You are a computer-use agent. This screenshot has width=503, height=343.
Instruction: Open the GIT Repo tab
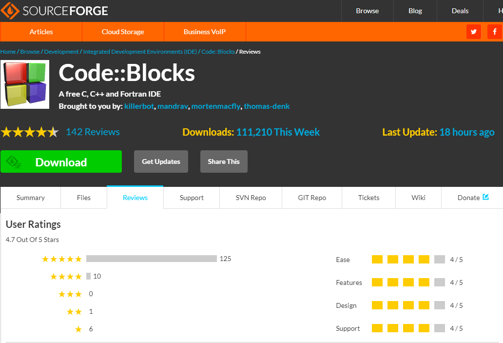312,198
